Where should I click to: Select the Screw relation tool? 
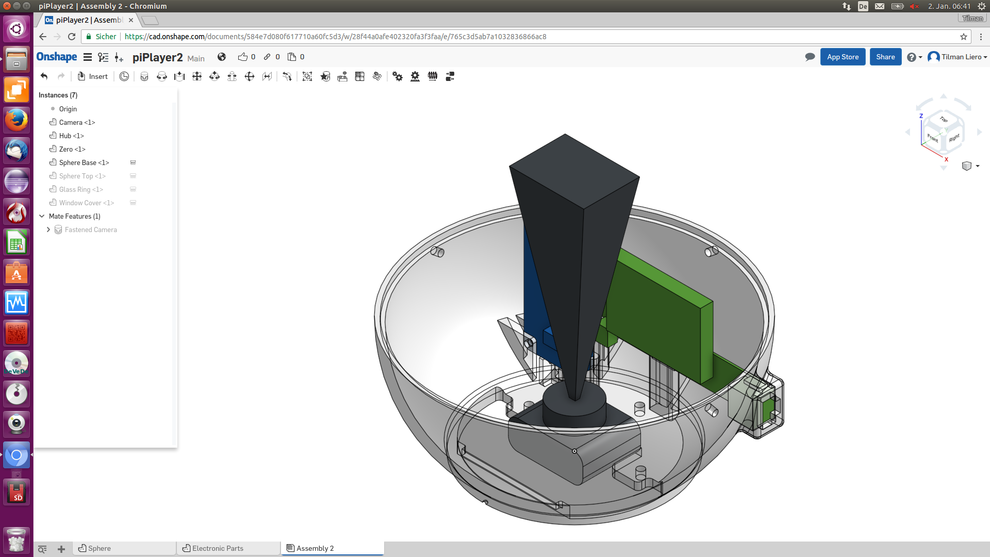coord(433,76)
